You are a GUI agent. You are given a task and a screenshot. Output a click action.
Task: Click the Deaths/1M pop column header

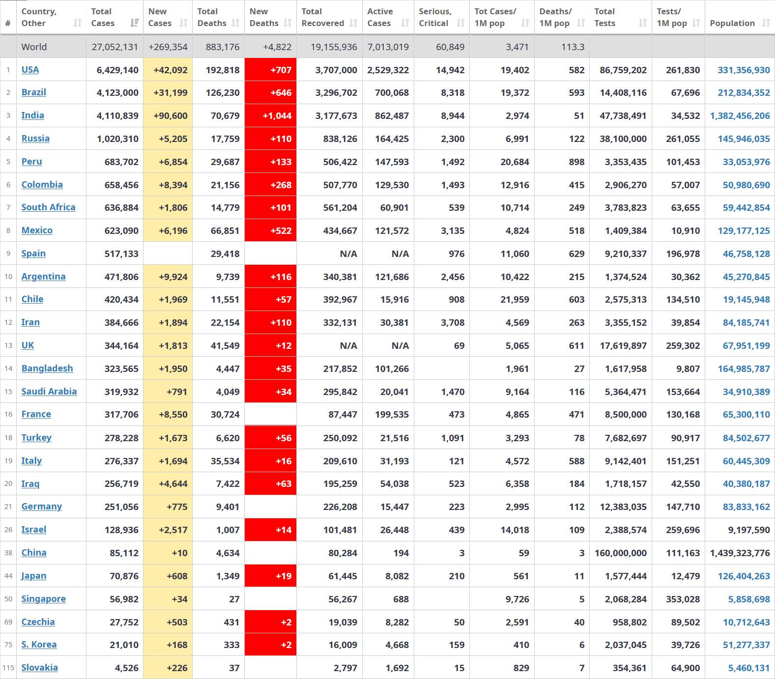pyautogui.click(x=555, y=17)
